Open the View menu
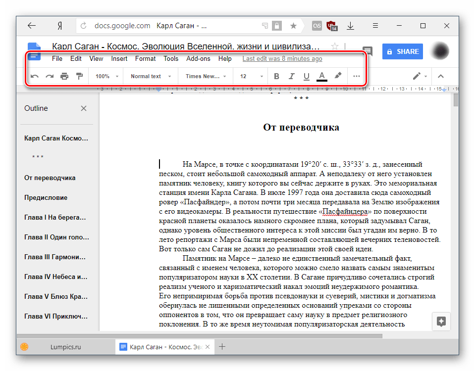 tap(96, 59)
